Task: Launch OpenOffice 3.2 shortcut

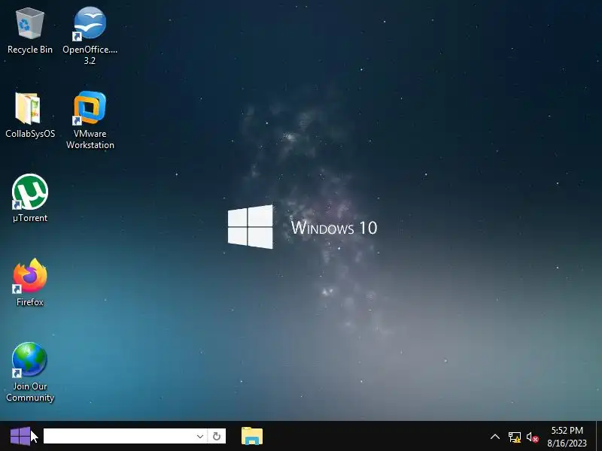Action: pos(90,35)
